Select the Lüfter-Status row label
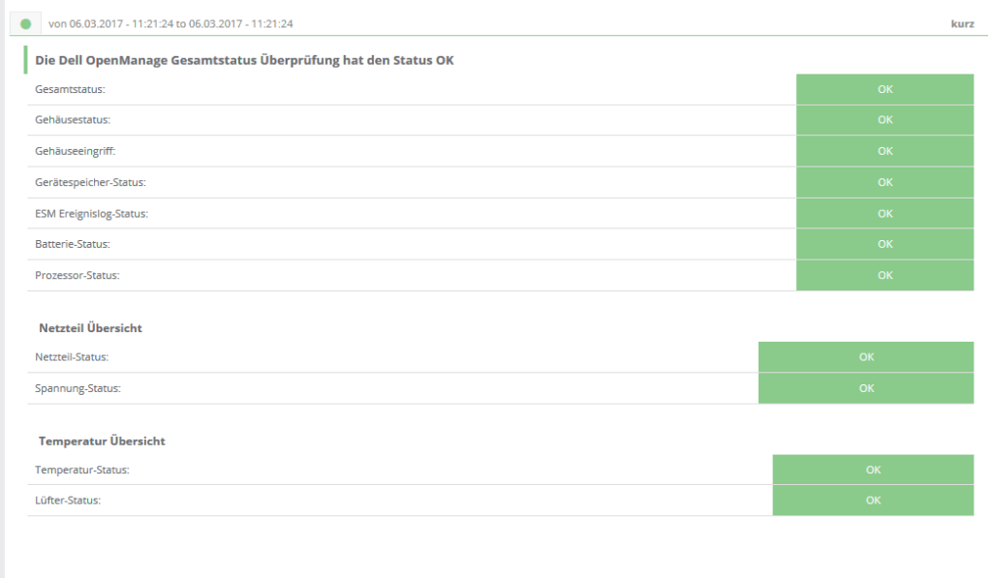The image size is (992, 578). (68, 501)
